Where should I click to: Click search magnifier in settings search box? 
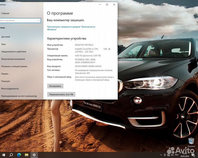[39, 20]
